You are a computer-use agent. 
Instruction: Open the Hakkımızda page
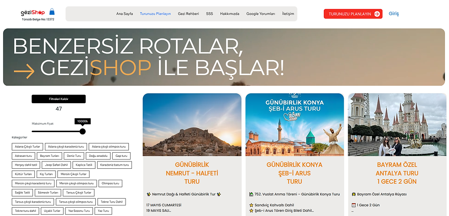pyautogui.click(x=230, y=14)
